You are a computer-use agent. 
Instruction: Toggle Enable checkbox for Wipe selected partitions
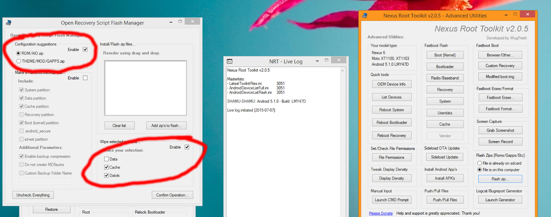pos(187,147)
